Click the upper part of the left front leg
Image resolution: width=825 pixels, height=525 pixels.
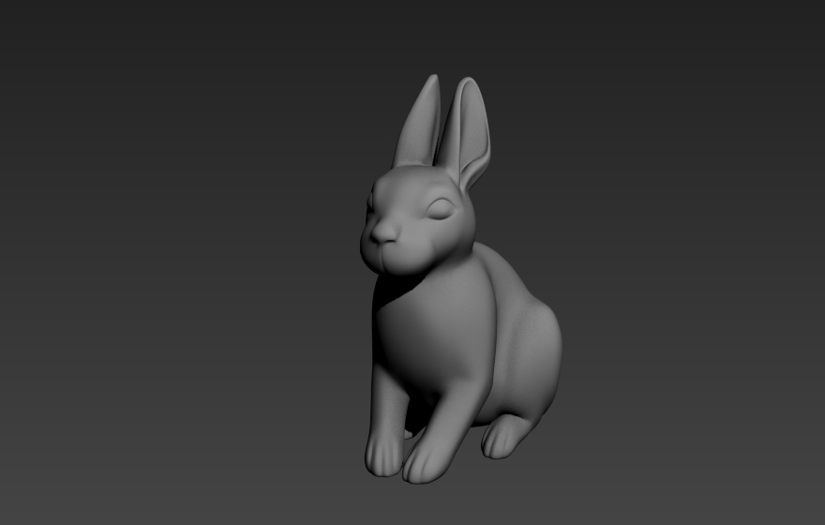point(386,397)
